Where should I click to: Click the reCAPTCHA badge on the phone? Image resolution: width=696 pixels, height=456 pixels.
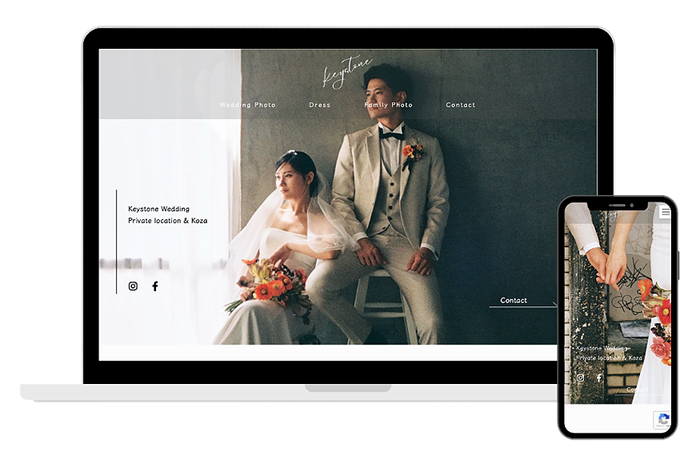662,420
